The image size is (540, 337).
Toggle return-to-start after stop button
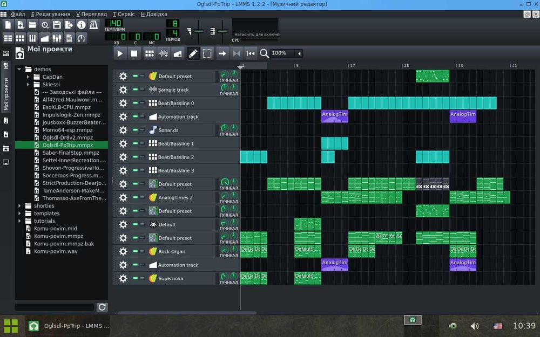(251, 53)
